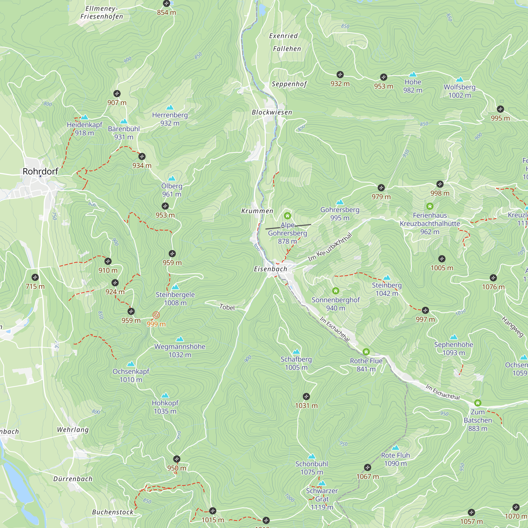Select the Hohkopf 1035 m peak icon

tap(165, 396)
